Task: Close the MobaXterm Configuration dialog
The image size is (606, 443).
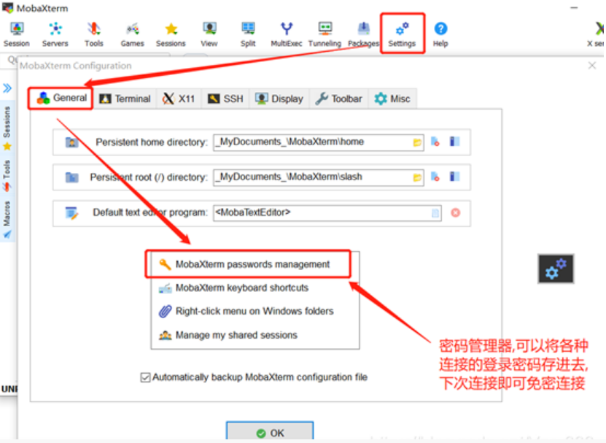Action: click(x=591, y=66)
